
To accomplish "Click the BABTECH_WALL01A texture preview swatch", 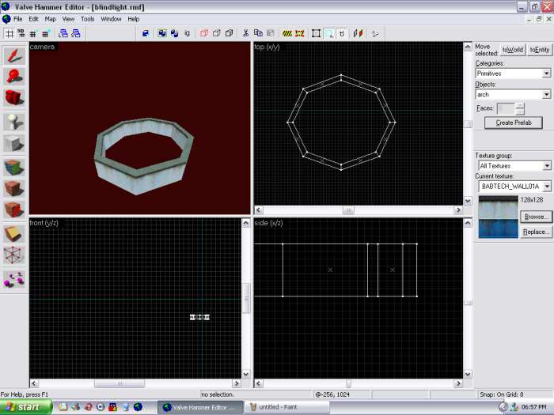I will coord(498,217).
